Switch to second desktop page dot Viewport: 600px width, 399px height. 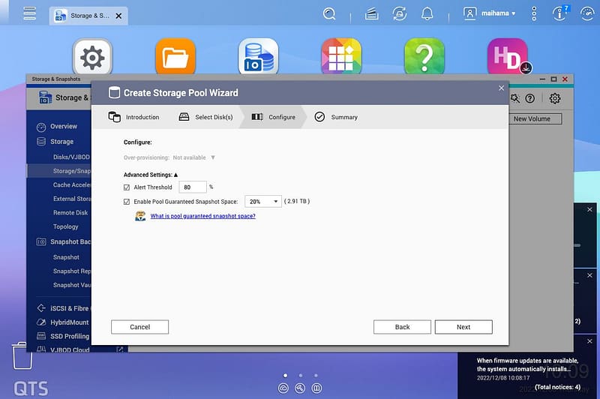301,376
